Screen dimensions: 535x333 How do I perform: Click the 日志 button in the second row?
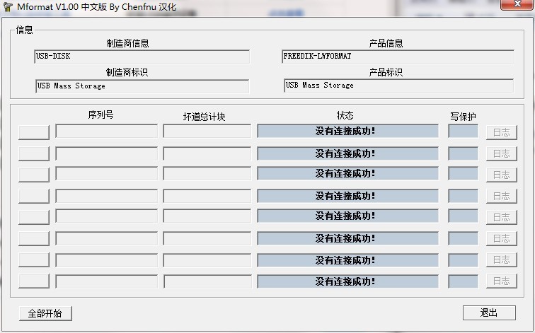click(502, 153)
